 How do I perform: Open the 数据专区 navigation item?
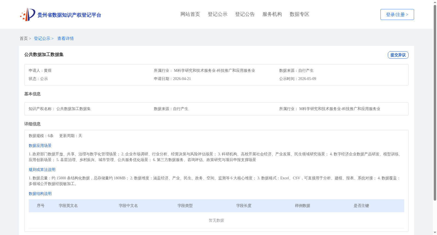click(299, 14)
